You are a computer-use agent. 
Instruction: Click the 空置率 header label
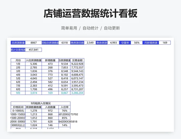click(125, 43)
